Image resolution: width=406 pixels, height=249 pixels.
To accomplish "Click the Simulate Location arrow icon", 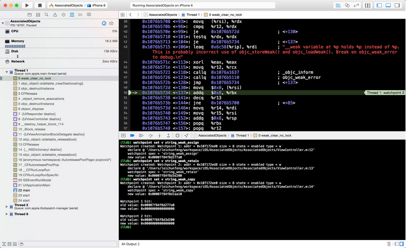I will click(186, 135).
